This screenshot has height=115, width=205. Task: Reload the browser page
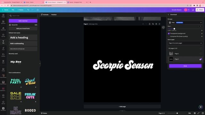8,5
